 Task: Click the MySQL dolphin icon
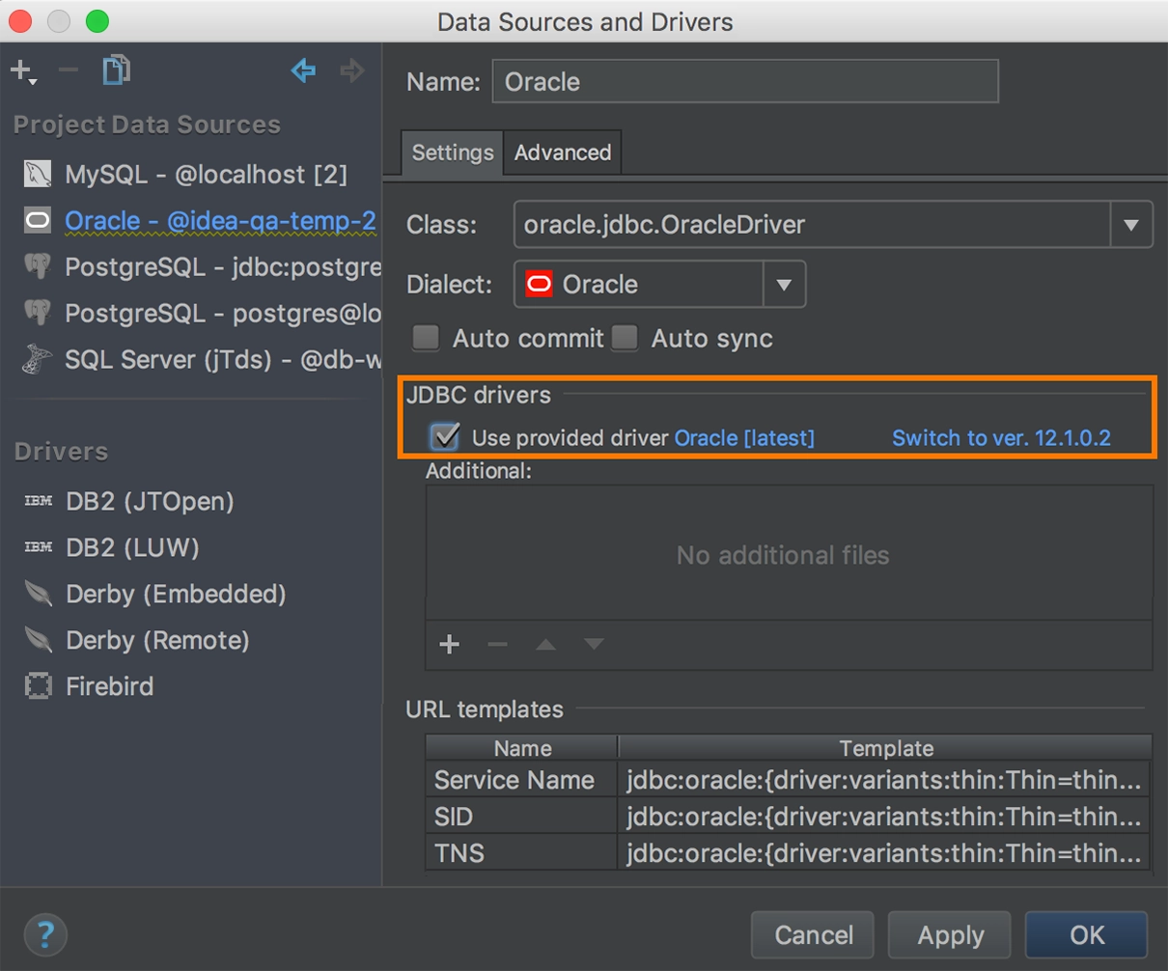point(38,174)
